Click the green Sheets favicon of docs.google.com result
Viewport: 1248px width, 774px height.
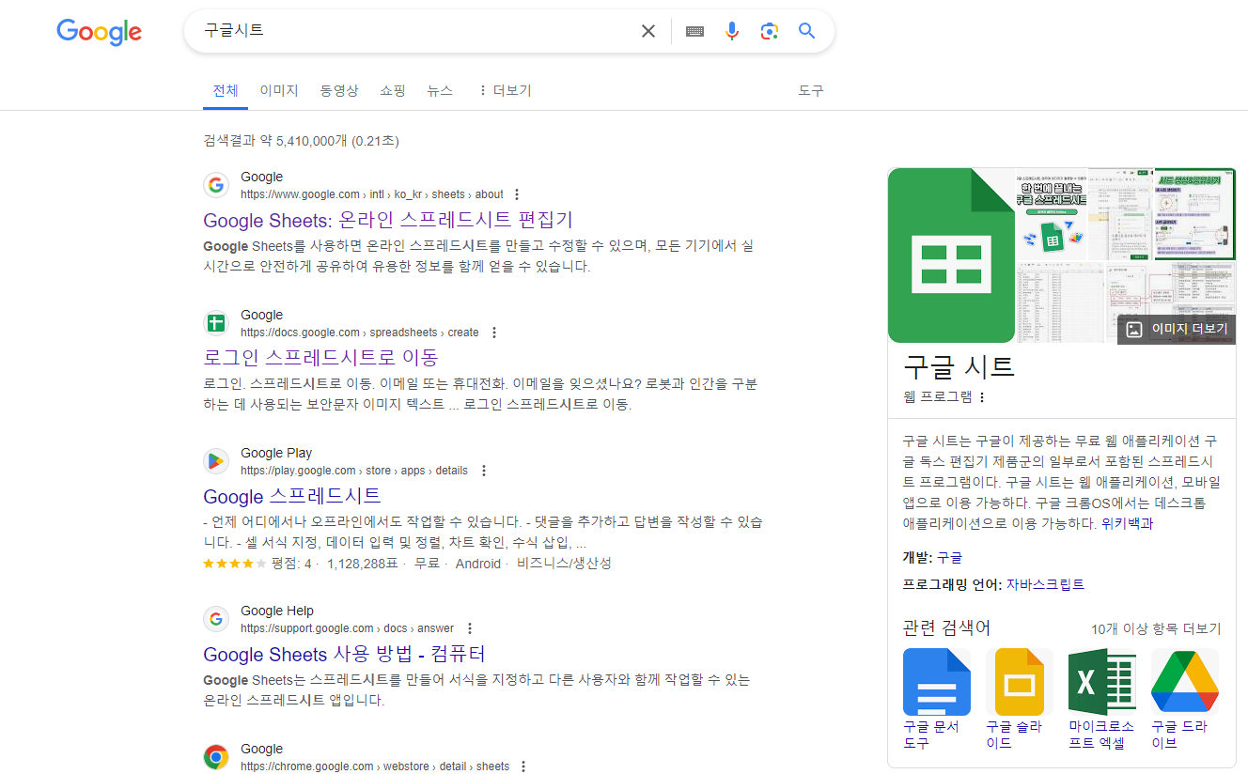click(x=216, y=323)
